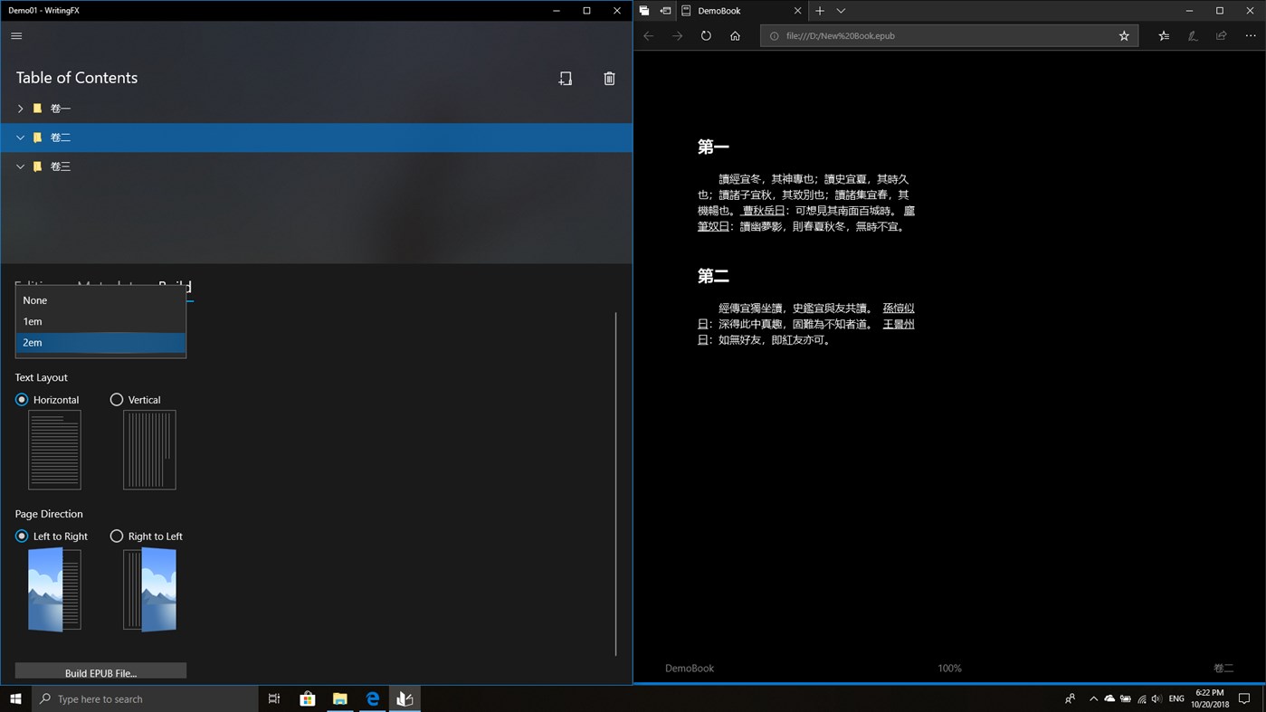1266x712 pixels.
Task: Open Web Notes ink icon in Edge
Action: [x=1192, y=35]
